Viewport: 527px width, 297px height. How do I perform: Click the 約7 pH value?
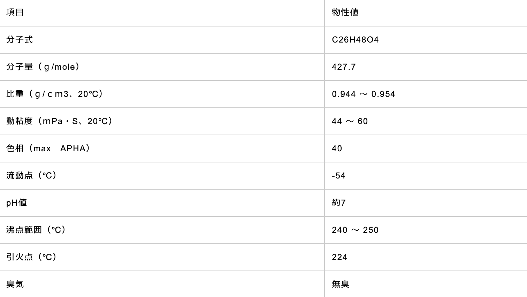point(339,203)
